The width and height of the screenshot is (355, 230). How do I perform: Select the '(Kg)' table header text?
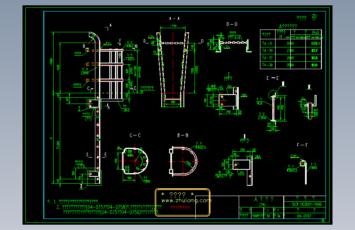pos(315,32)
